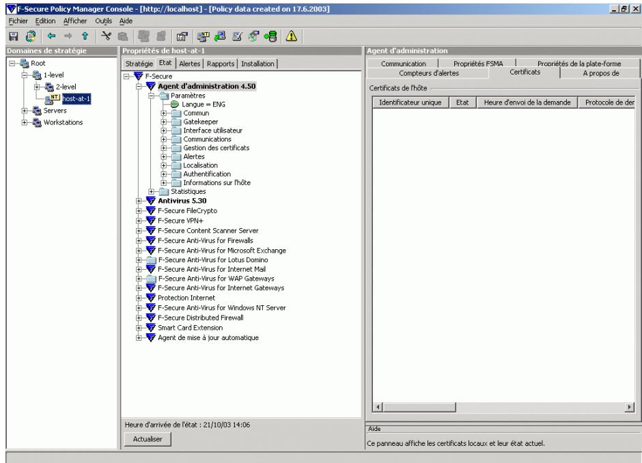This screenshot has width=642, height=463.
Task: Click the certificates horizontal scrollbar thumb
Action: click(x=419, y=407)
